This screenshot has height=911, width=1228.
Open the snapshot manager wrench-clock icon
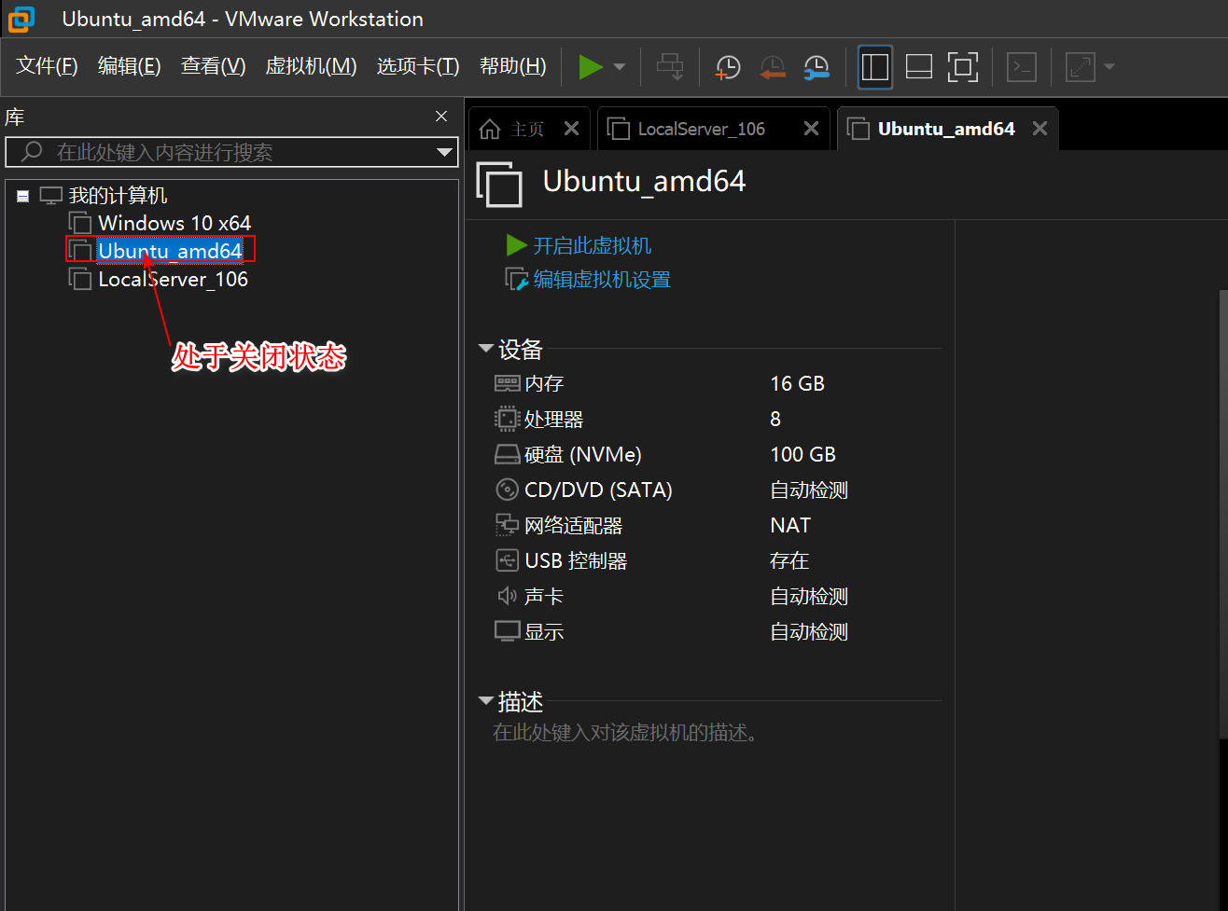816,67
